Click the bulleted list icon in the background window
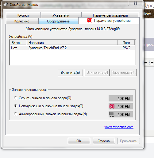This screenshot has width=154, height=158. [151, 62]
